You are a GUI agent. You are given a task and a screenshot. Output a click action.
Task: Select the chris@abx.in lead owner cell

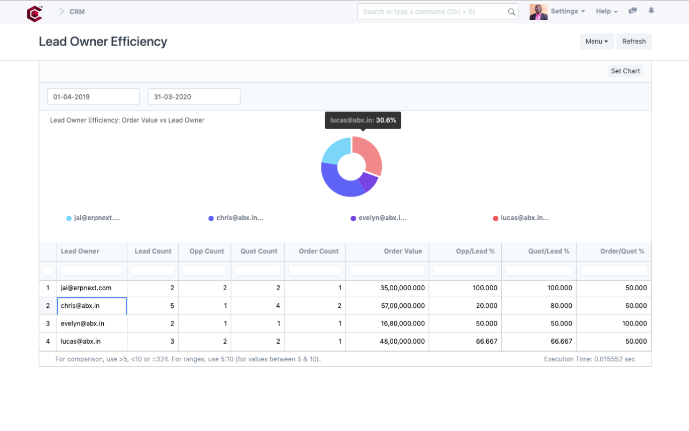coord(91,306)
